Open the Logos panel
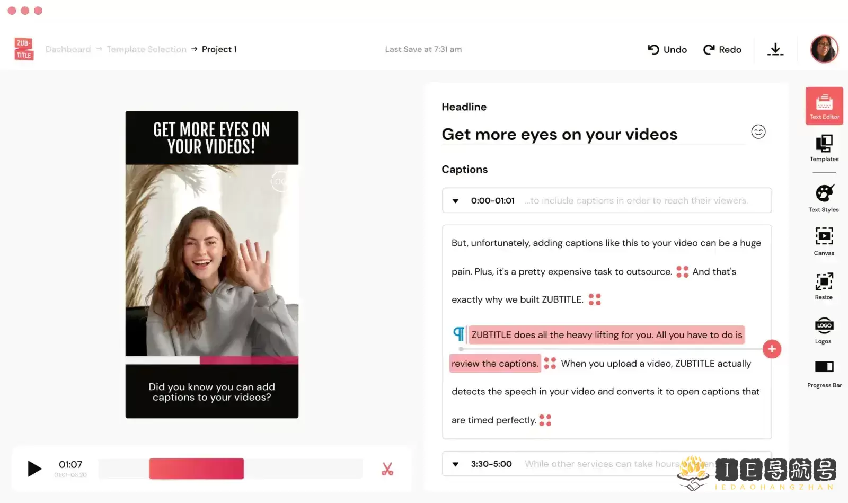848x503 pixels. (824, 331)
